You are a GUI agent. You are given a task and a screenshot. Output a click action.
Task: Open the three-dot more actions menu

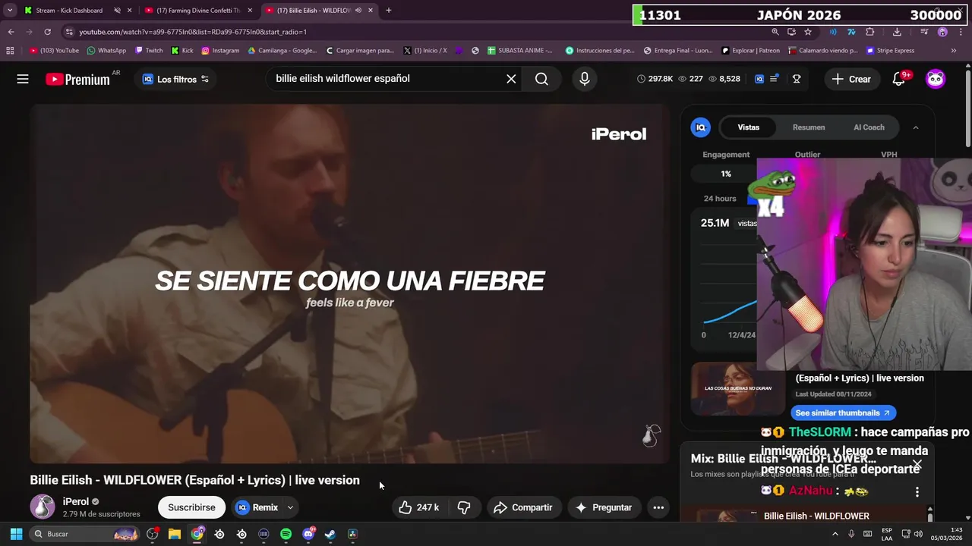coord(658,507)
